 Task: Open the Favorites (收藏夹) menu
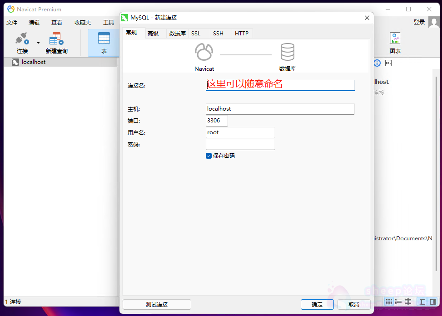click(83, 23)
